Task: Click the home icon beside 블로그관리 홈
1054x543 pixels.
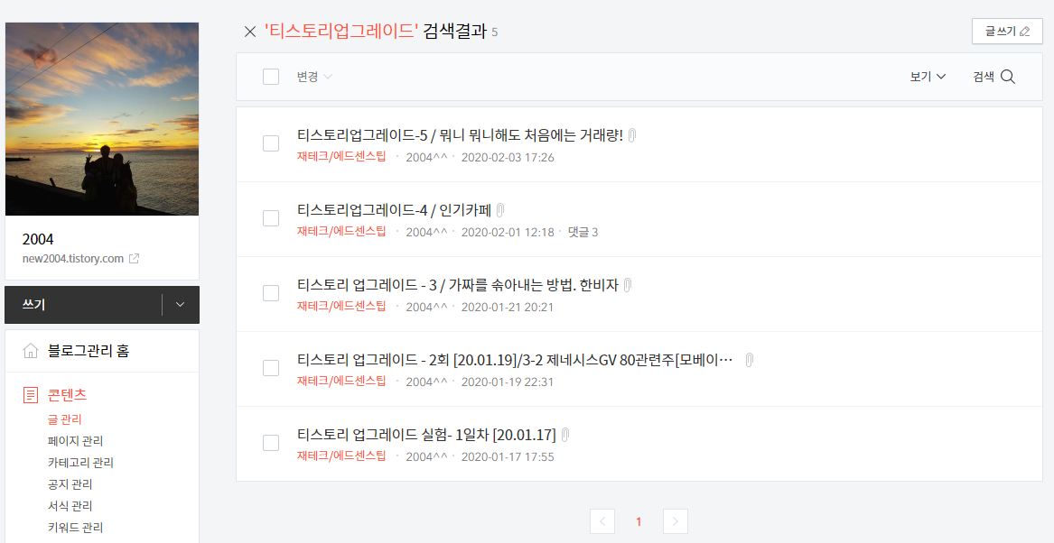Action: pyautogui.click(x=30, y=350)
